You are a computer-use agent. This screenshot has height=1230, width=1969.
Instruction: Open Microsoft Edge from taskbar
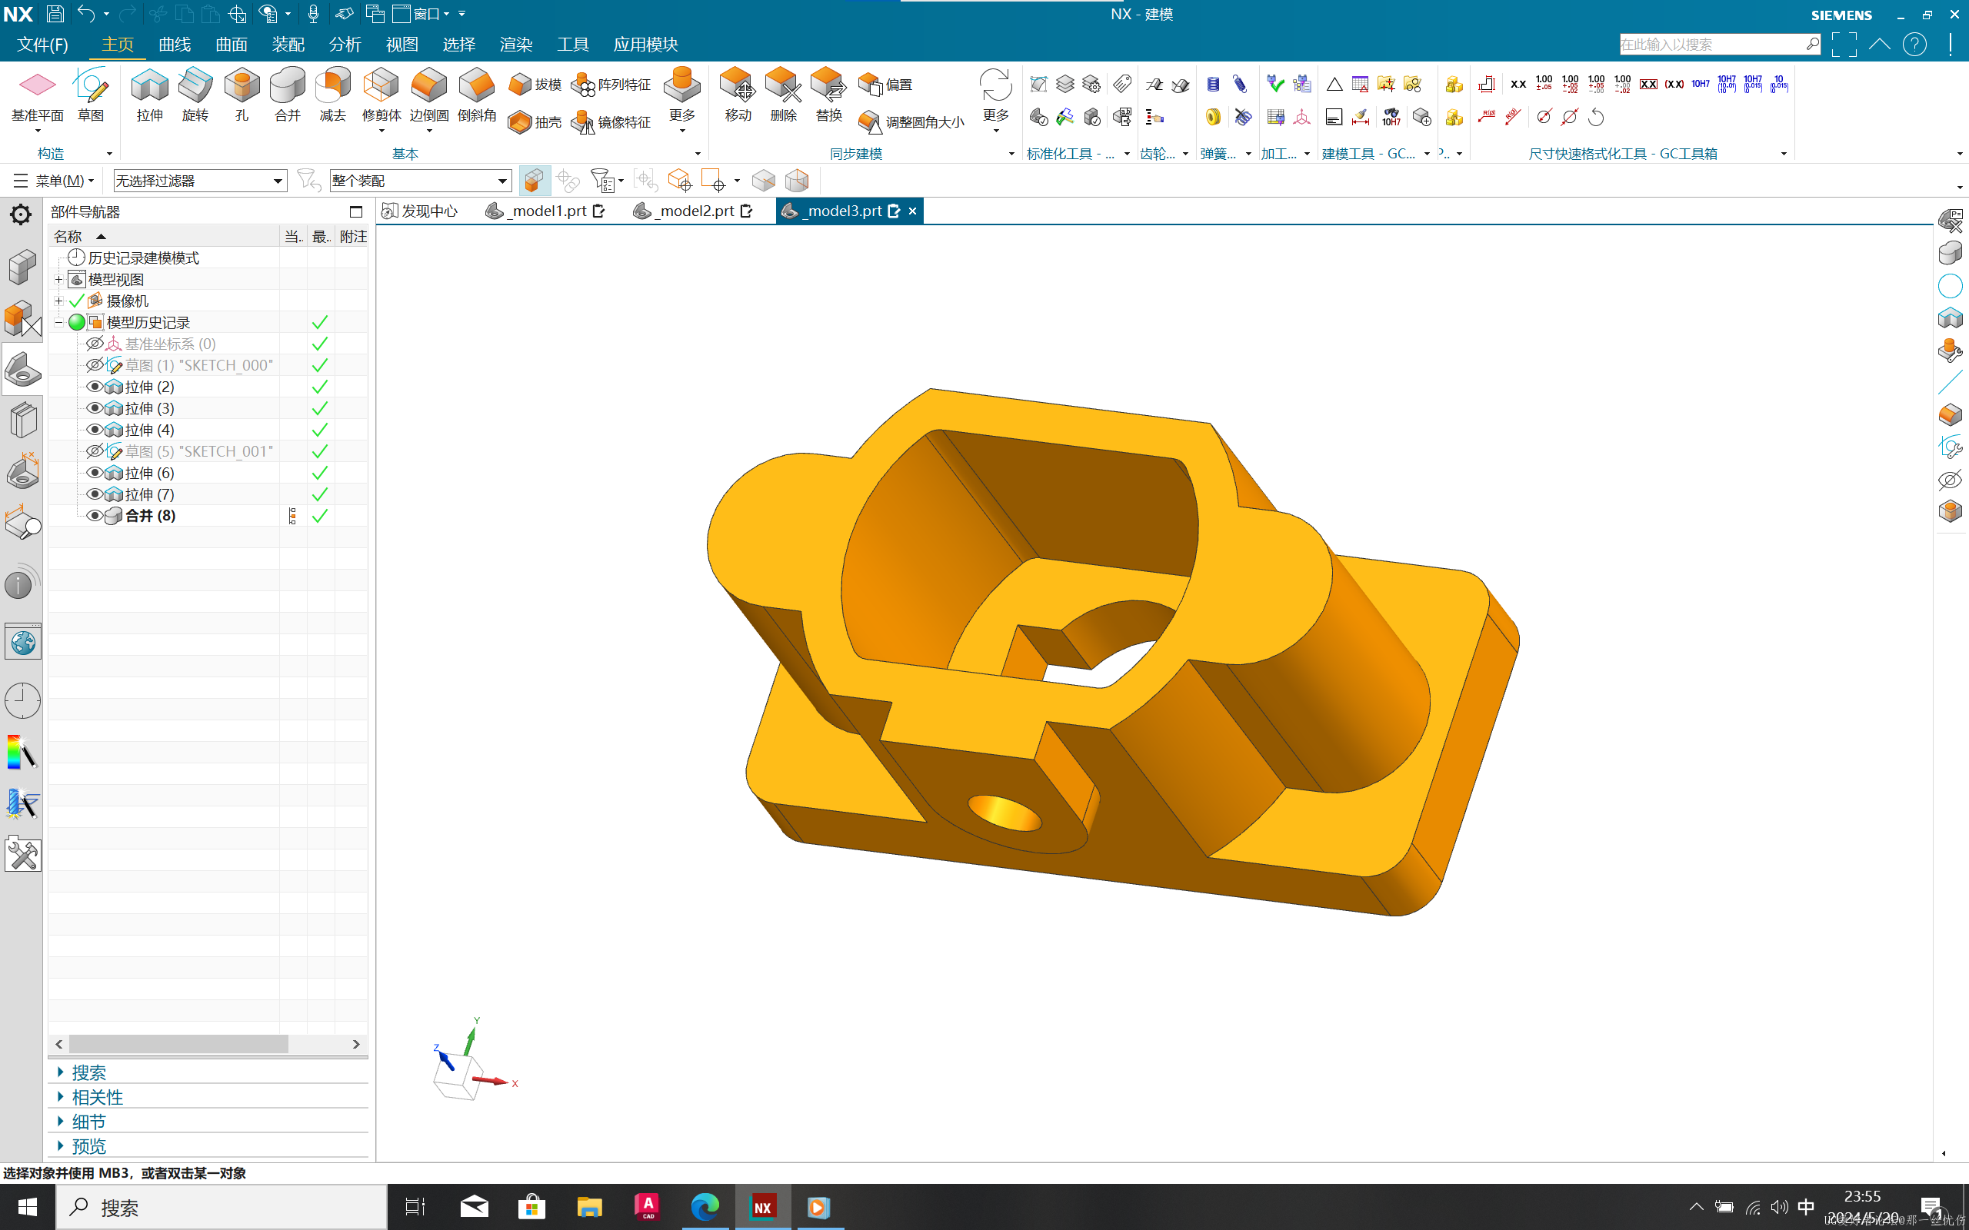tap(705, 1207)
